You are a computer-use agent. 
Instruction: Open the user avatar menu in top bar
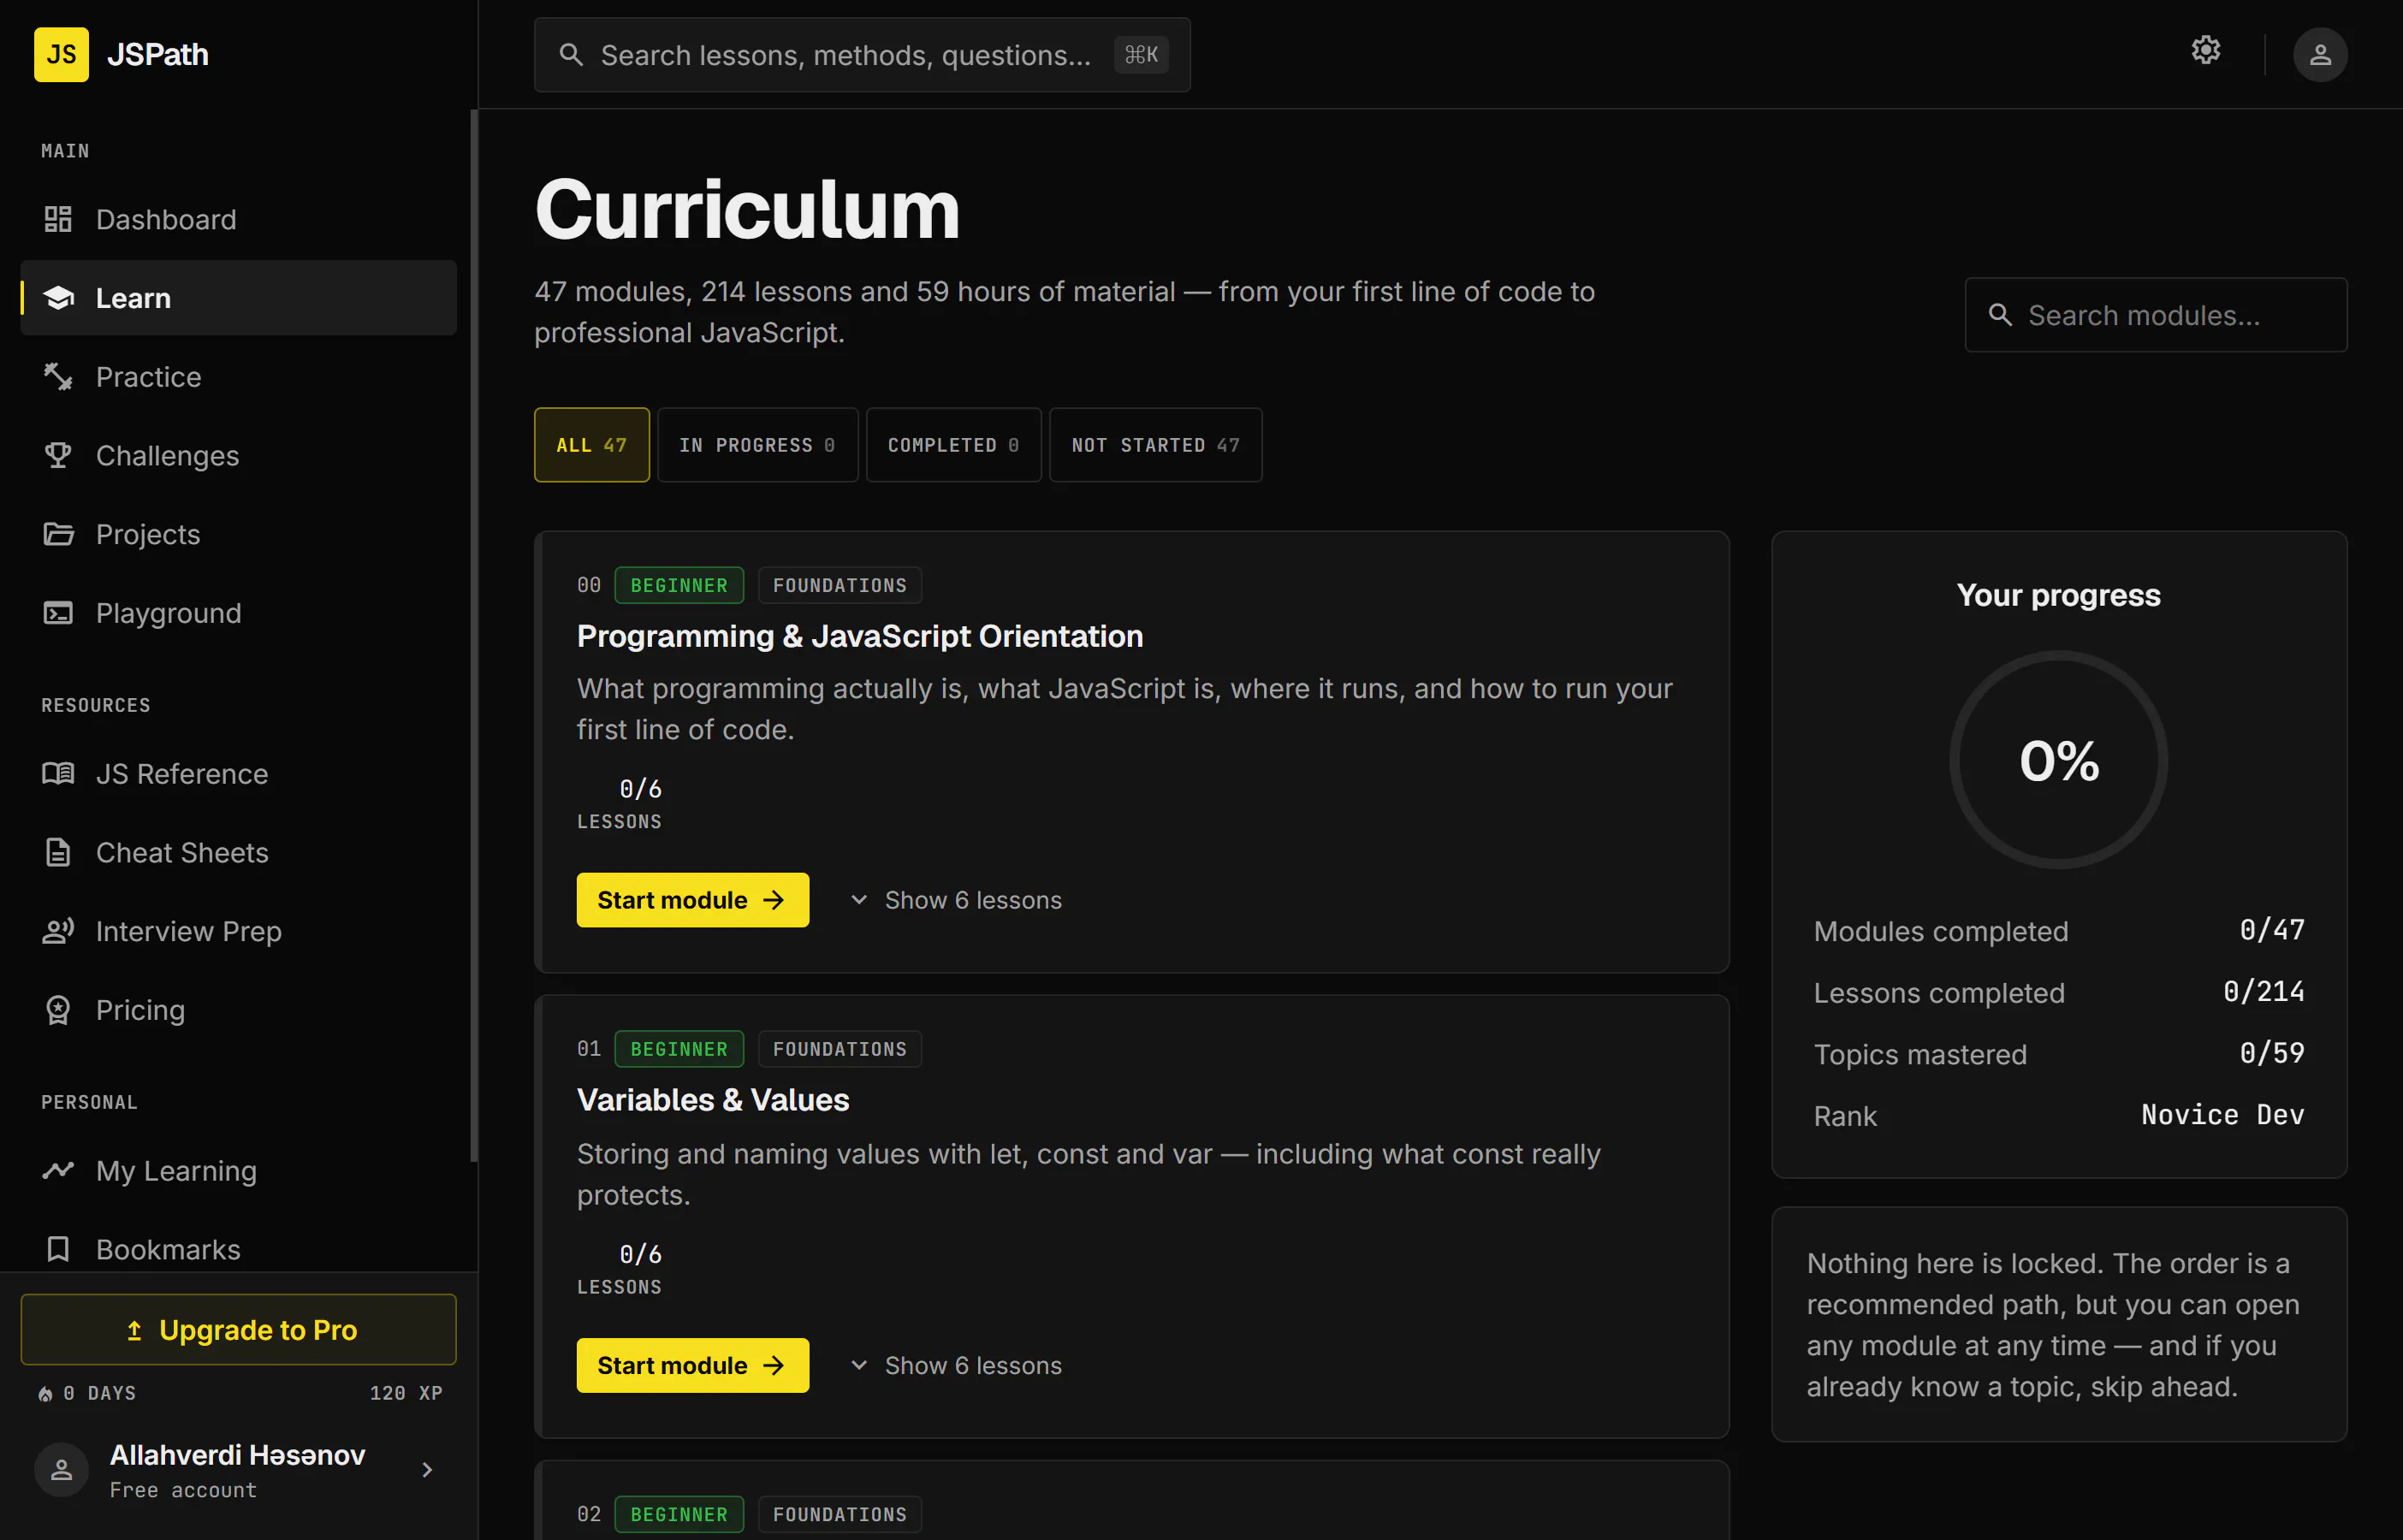pyautogui.click(x=2320, y=54)
